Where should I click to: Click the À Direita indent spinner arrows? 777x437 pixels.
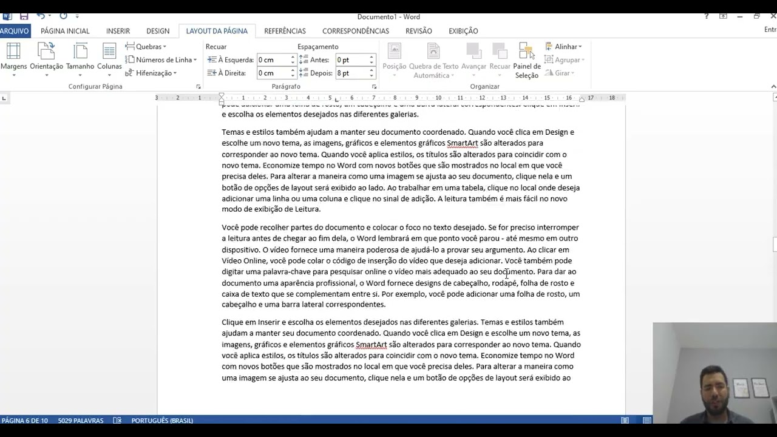coord(293,73)
